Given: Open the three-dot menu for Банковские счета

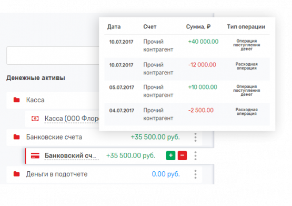Looking at the screenshot, I should [x=195, y=137].
